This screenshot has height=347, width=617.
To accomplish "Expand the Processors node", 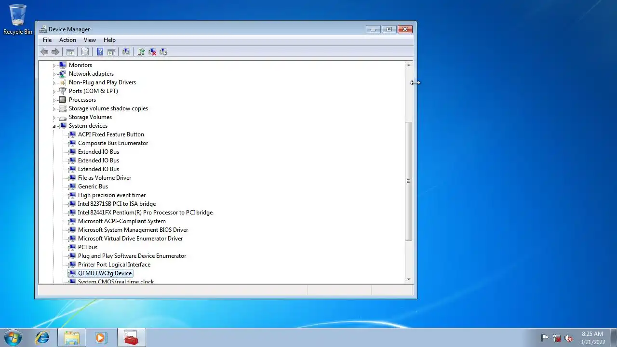I will coord(54,100).
